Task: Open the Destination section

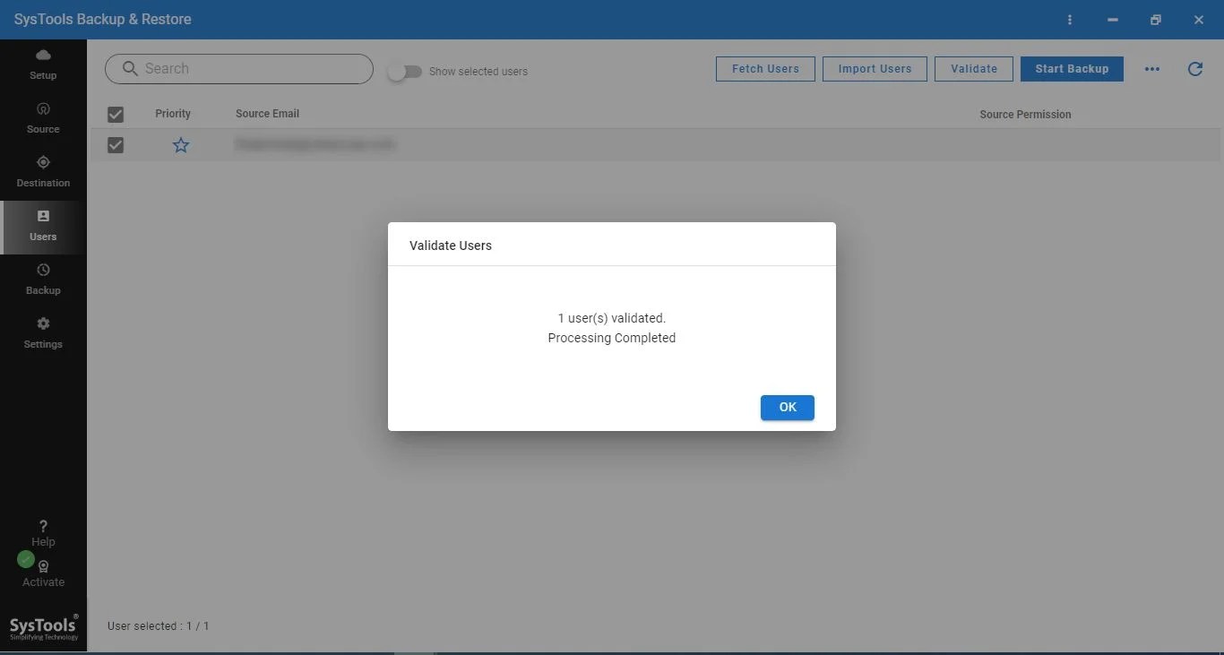Action: tap(43, 172)
